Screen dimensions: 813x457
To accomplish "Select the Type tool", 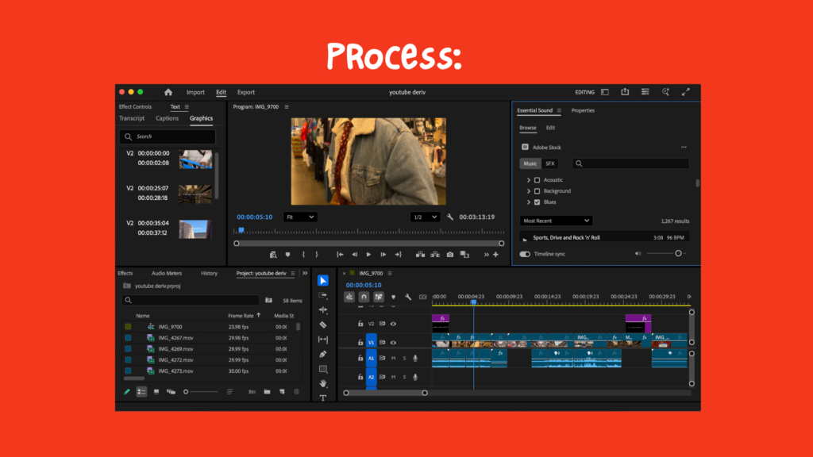I will point(323,397).
